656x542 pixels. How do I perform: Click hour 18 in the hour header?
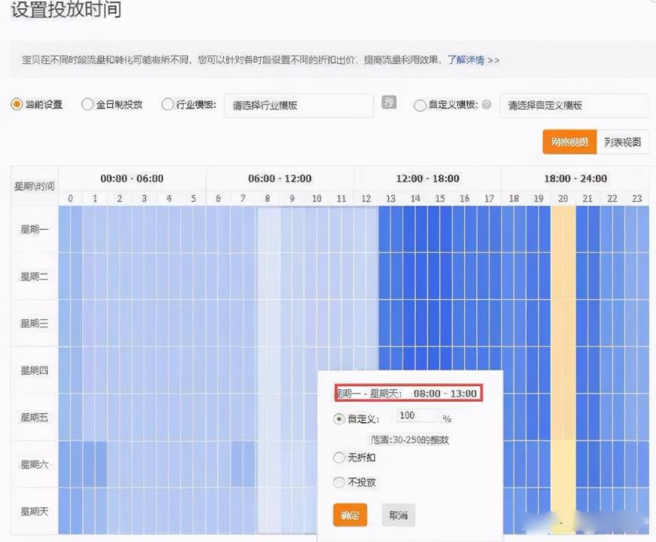point(514,199)
